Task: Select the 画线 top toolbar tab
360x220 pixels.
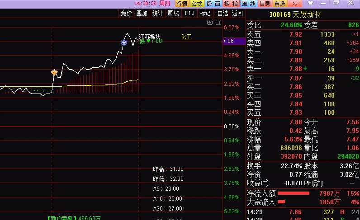Action: pyautogui.click(x=249, y=4)
